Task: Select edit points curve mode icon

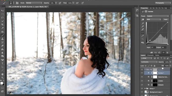Action: coord(143,33)
